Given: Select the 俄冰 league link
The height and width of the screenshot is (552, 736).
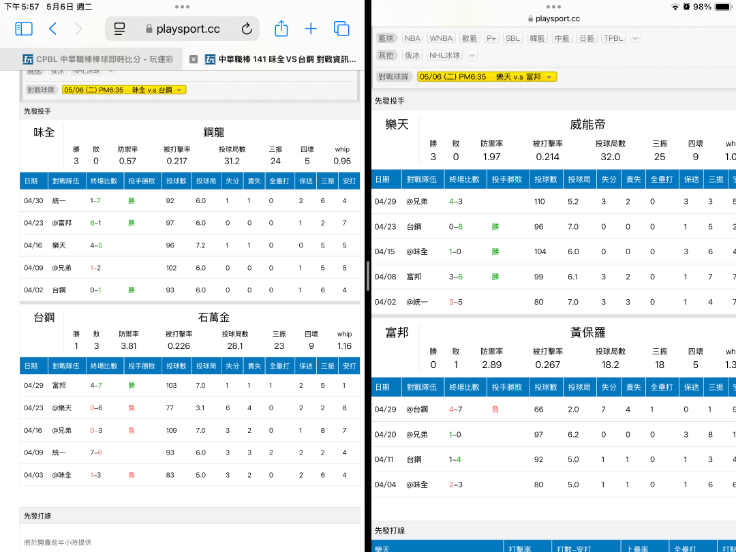Looking at the screenshot, I should pyautogui.click(x=412, y=55).
